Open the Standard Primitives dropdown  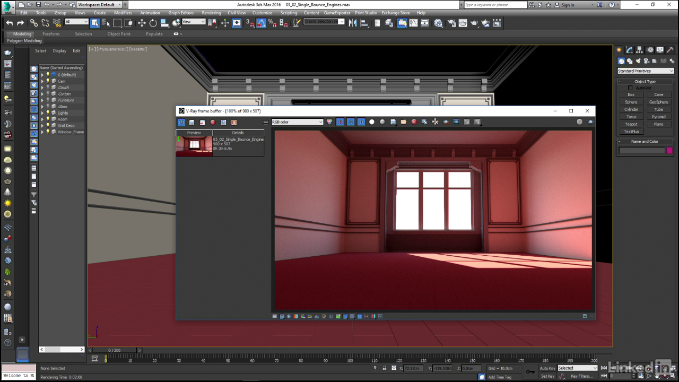click(646, 71)
